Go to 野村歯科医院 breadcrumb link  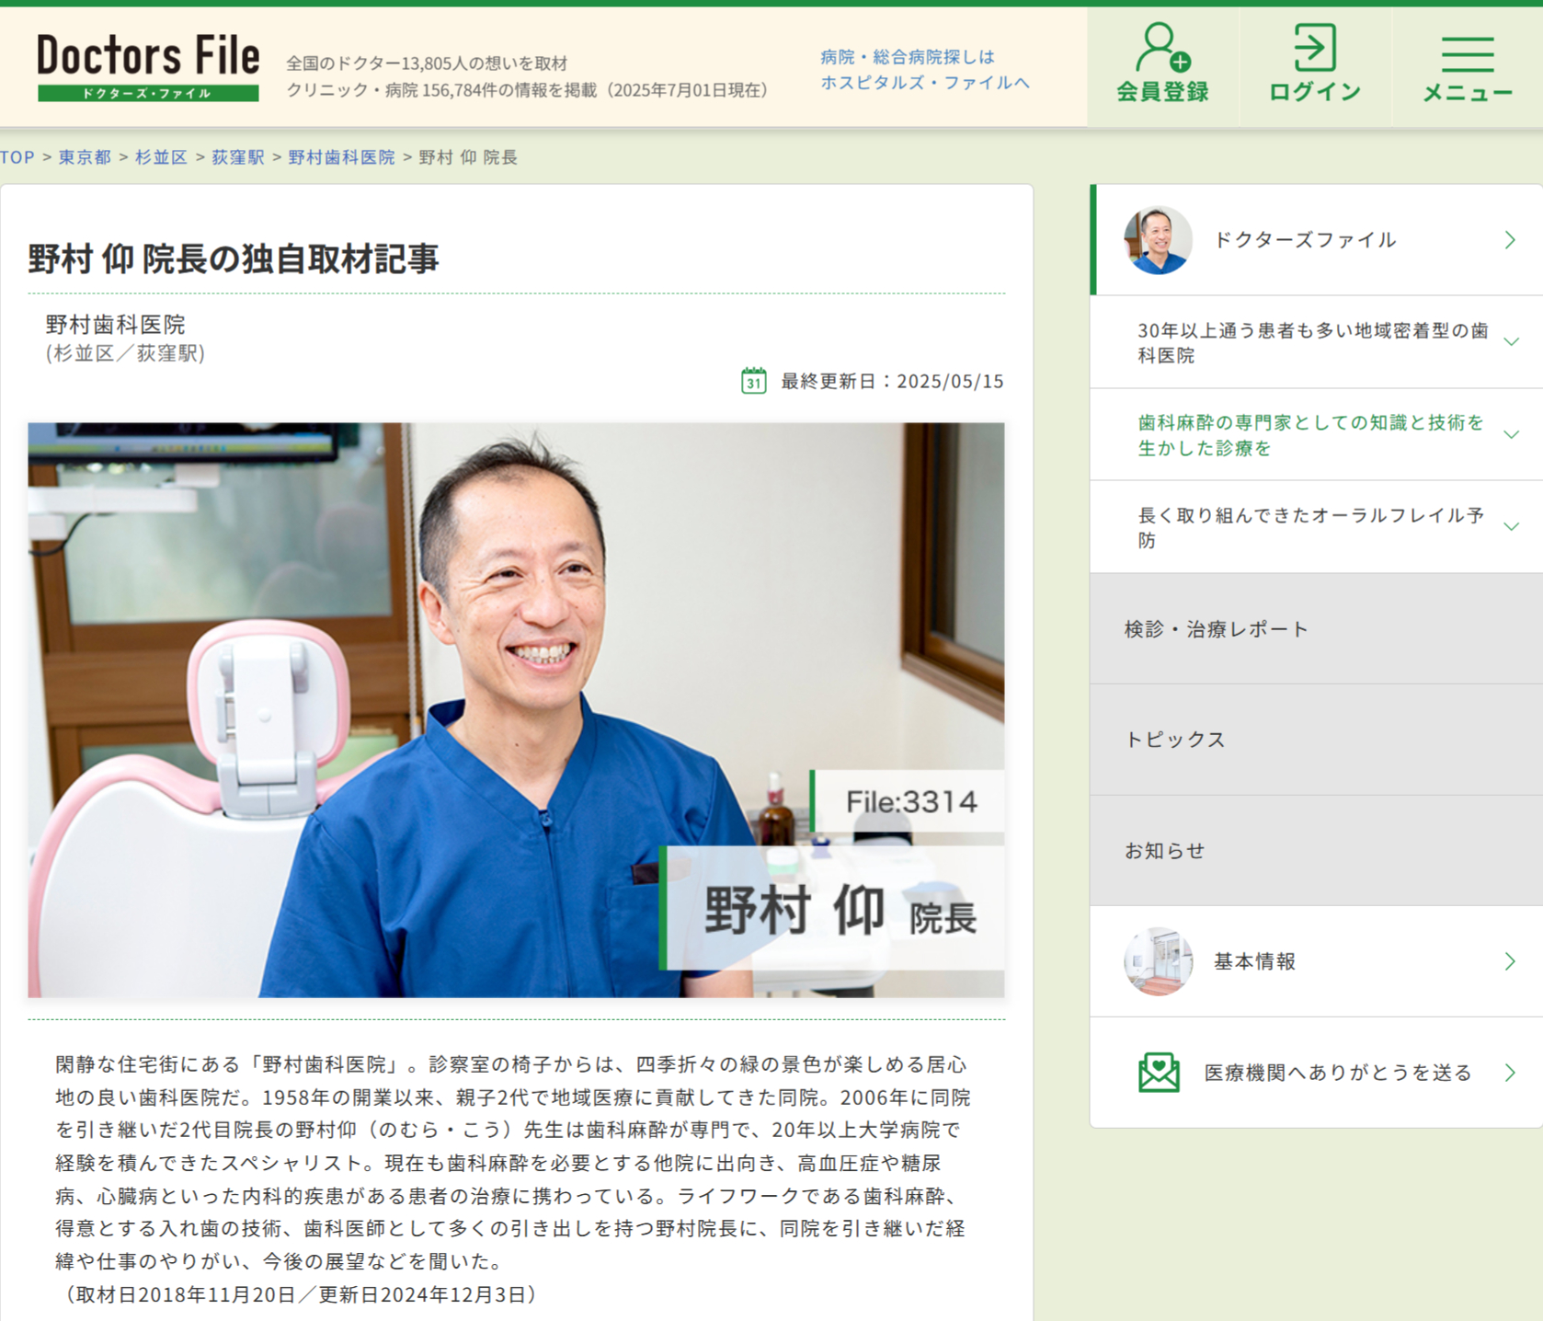coord(341,157)
